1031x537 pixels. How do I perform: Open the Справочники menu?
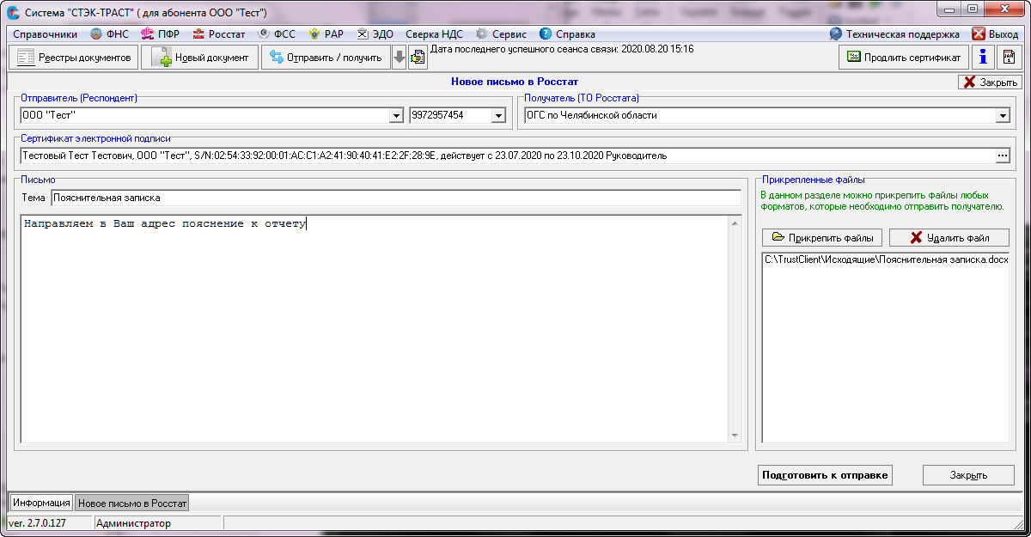(45, 34)
